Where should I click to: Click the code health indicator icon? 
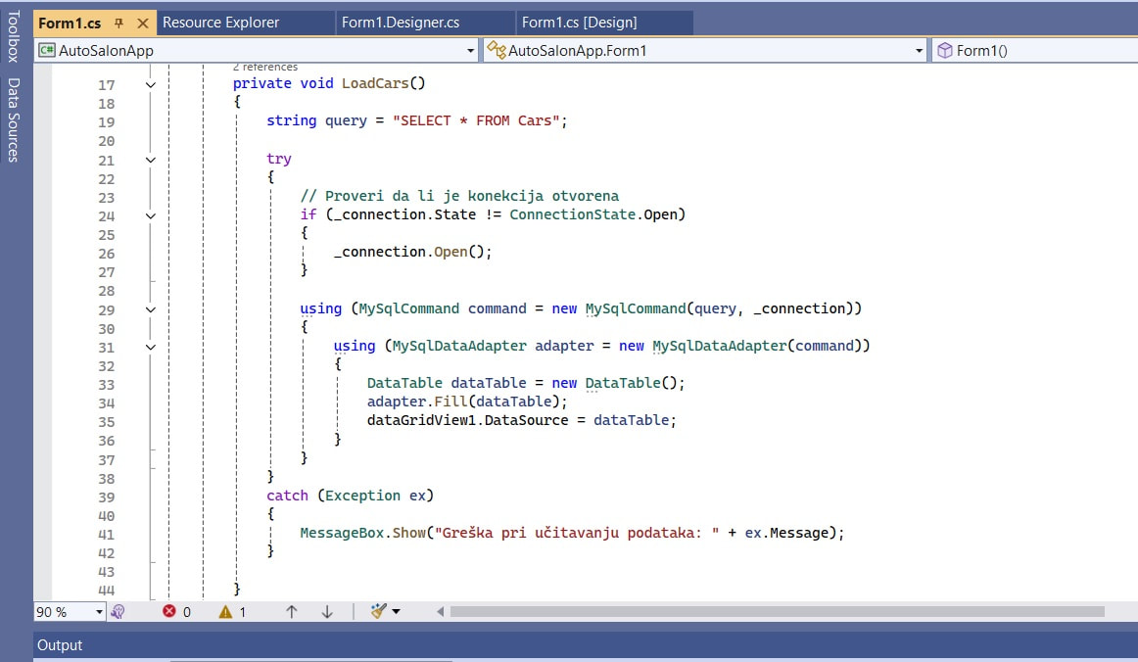[118, 612]
